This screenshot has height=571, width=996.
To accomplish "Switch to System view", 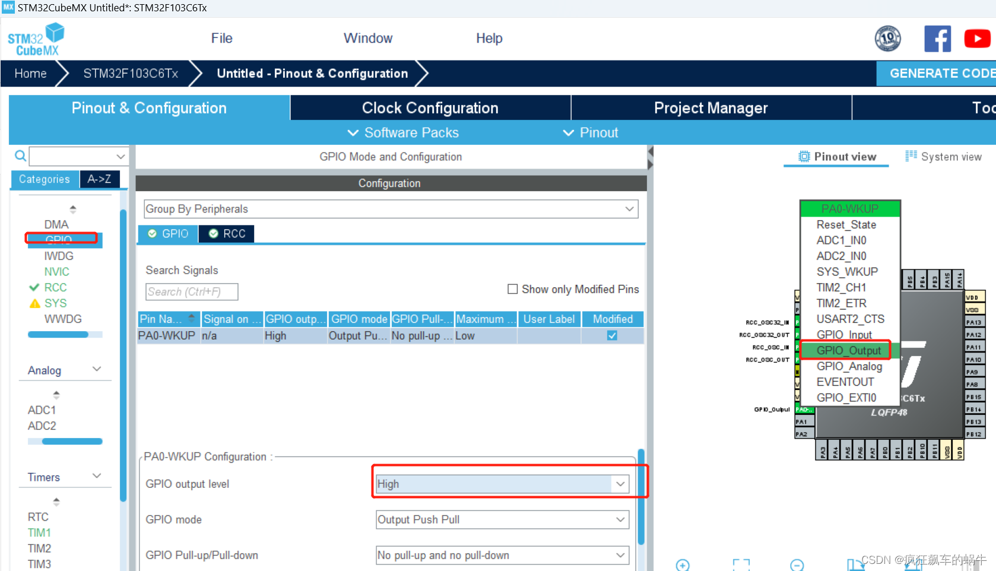I will point(943,157).
